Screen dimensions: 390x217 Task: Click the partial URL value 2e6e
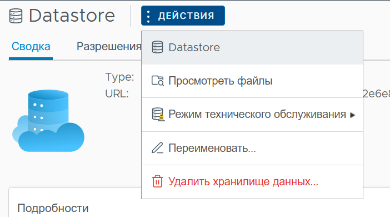[376, 93]
